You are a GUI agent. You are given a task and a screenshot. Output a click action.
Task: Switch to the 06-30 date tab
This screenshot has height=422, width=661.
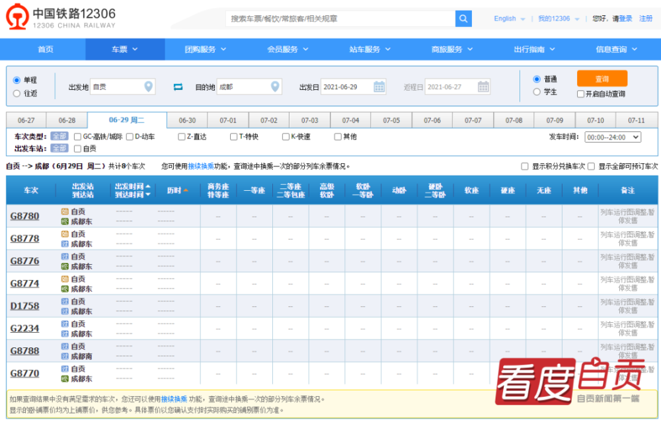point(187,120)
